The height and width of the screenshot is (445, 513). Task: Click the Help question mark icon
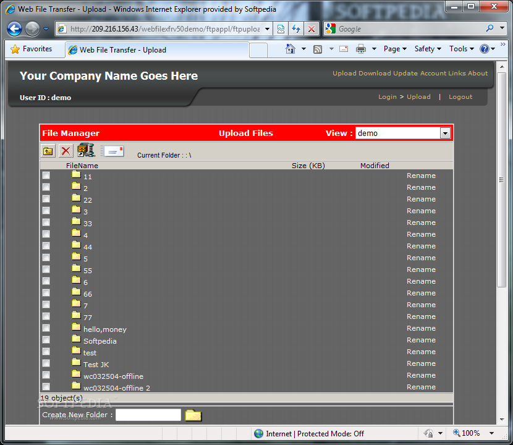point(484,49)
